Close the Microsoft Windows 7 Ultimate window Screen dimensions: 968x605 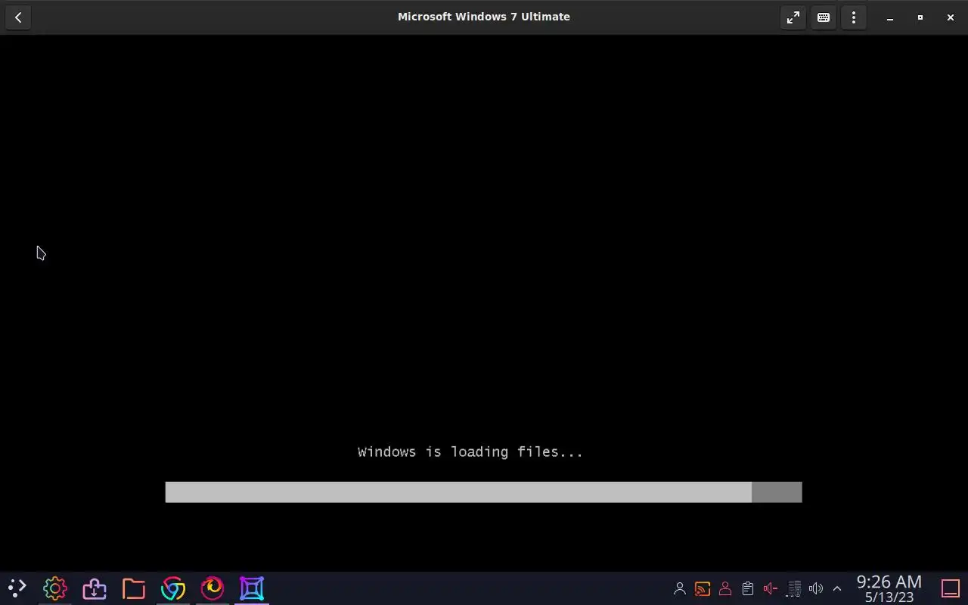[951, 17]
